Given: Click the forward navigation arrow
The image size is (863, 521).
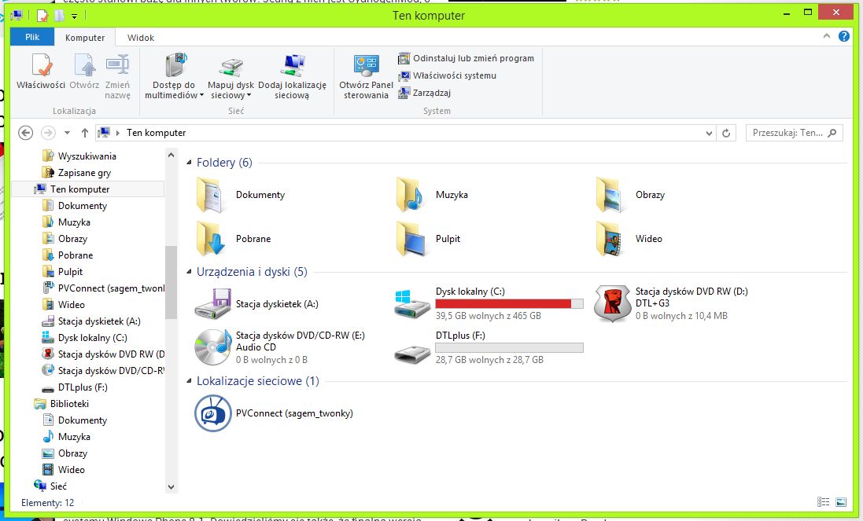Looking at the screenshot, I should click(49, 133).
